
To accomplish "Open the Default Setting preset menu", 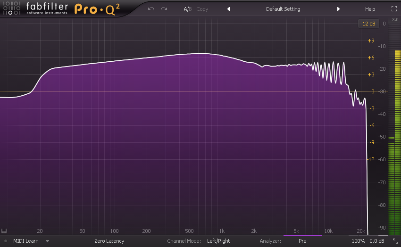I will click(x=283, y=9).
